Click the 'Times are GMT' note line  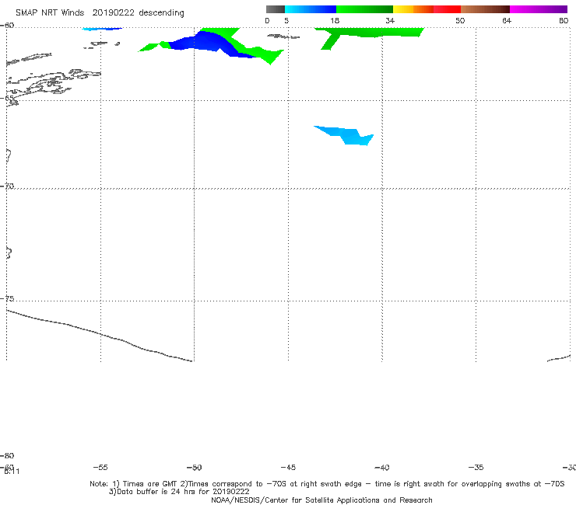(x=327, y=484)
